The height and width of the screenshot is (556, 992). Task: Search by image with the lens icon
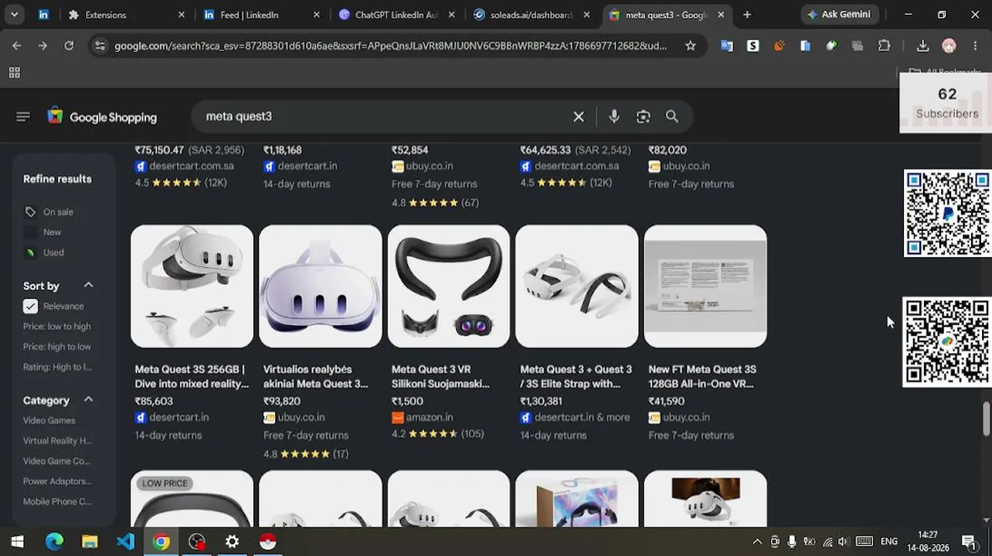click(644, 117)
